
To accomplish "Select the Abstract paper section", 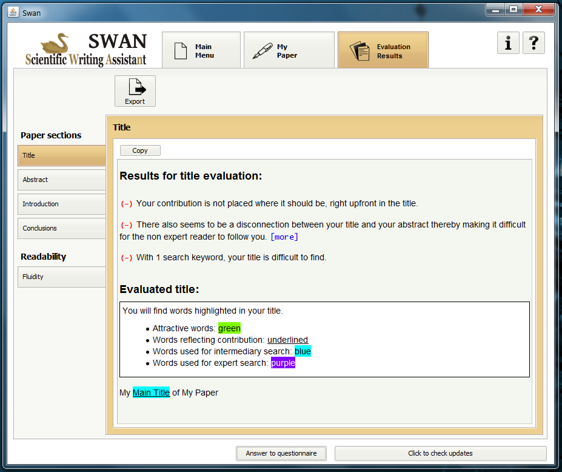I will point(62,180).
